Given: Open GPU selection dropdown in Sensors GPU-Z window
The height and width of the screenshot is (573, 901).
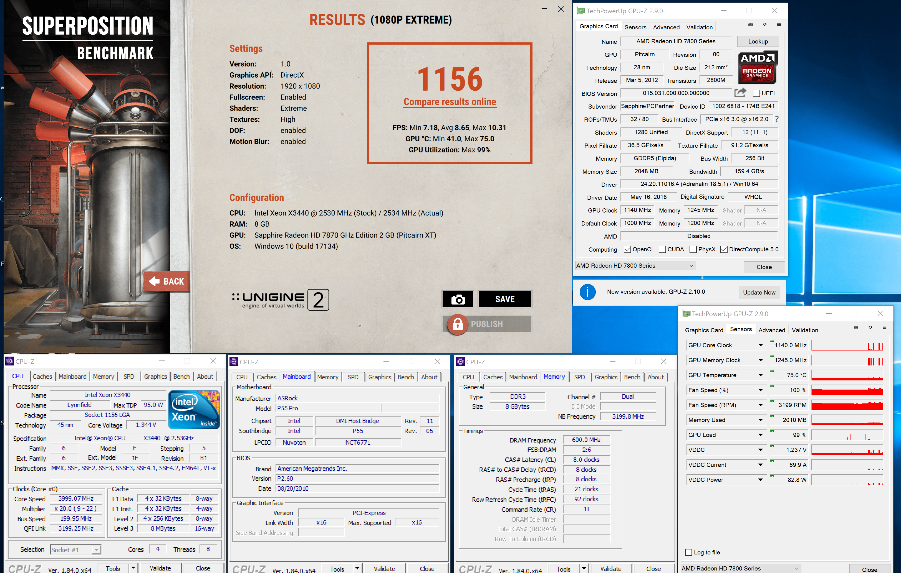Looking at the screenshot, I should pos(741,569).
